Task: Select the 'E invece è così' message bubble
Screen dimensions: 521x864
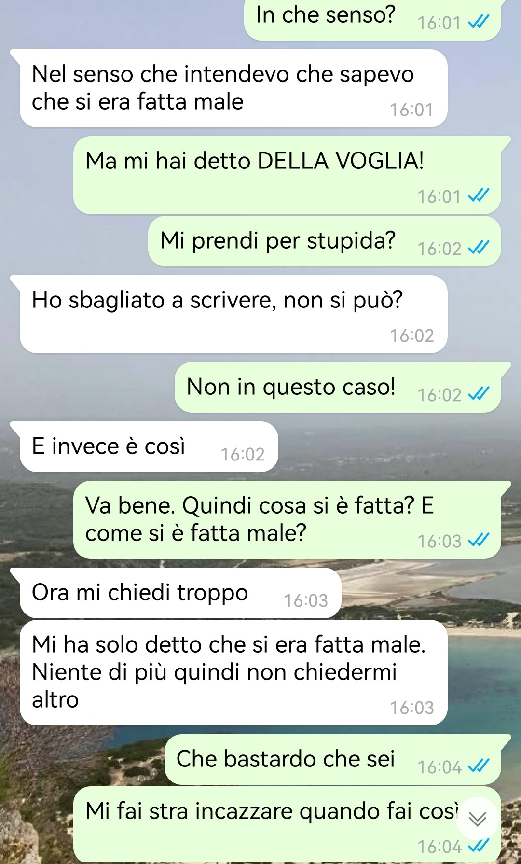Action: [149, 446]
